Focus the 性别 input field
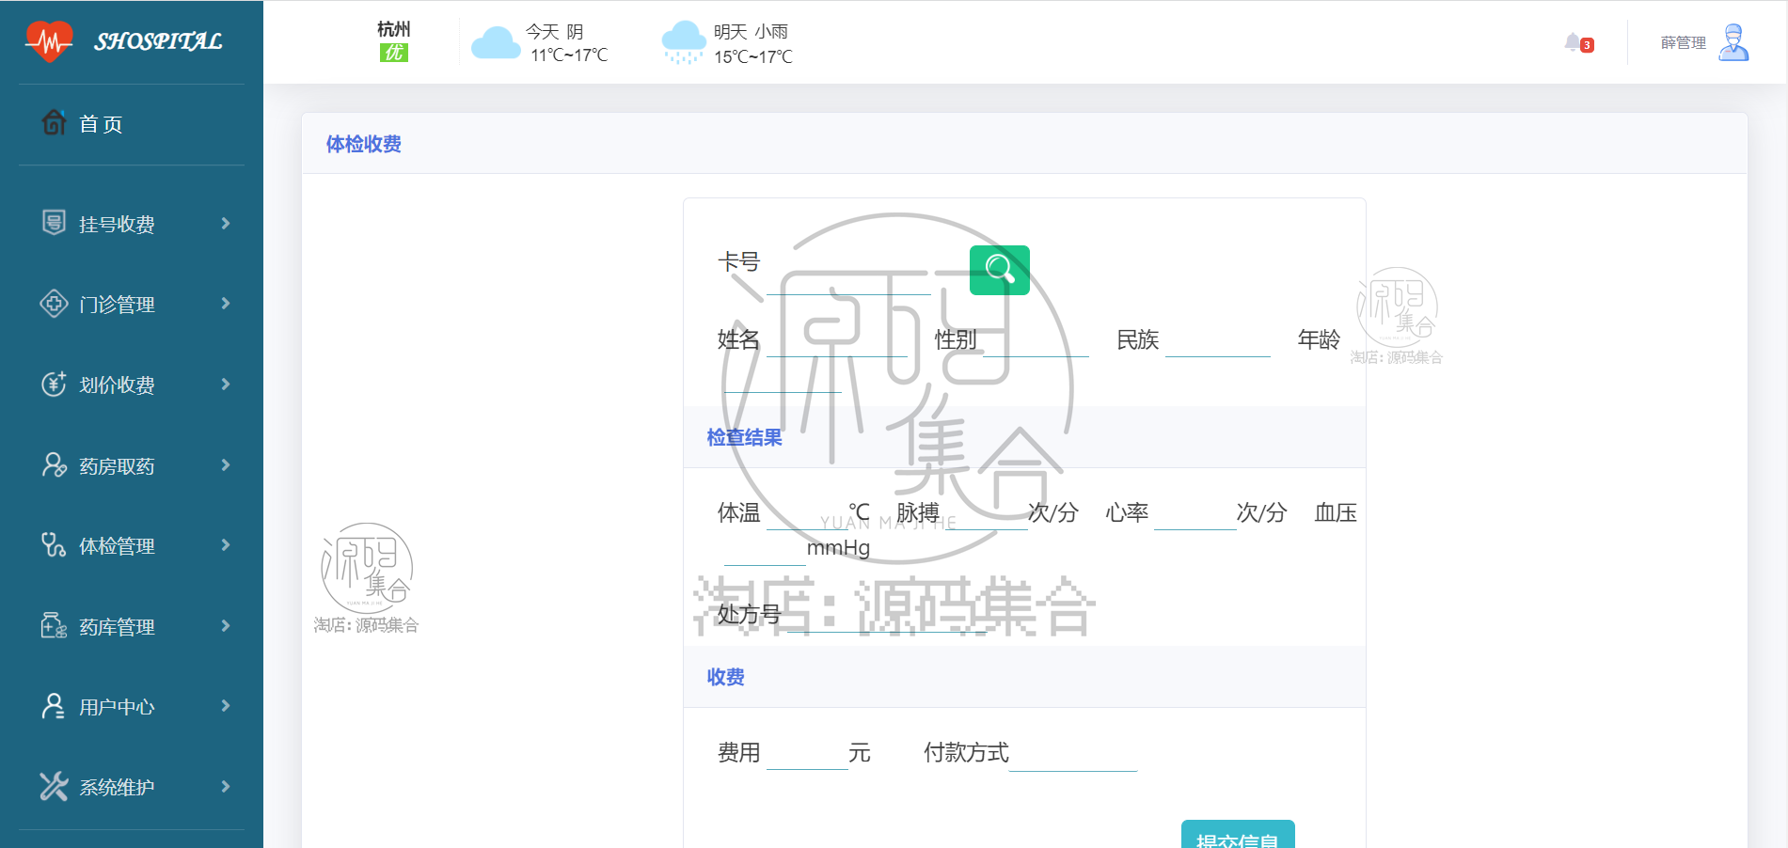The height and width of the screenshot is (848, 1788). pos(1036,340)
